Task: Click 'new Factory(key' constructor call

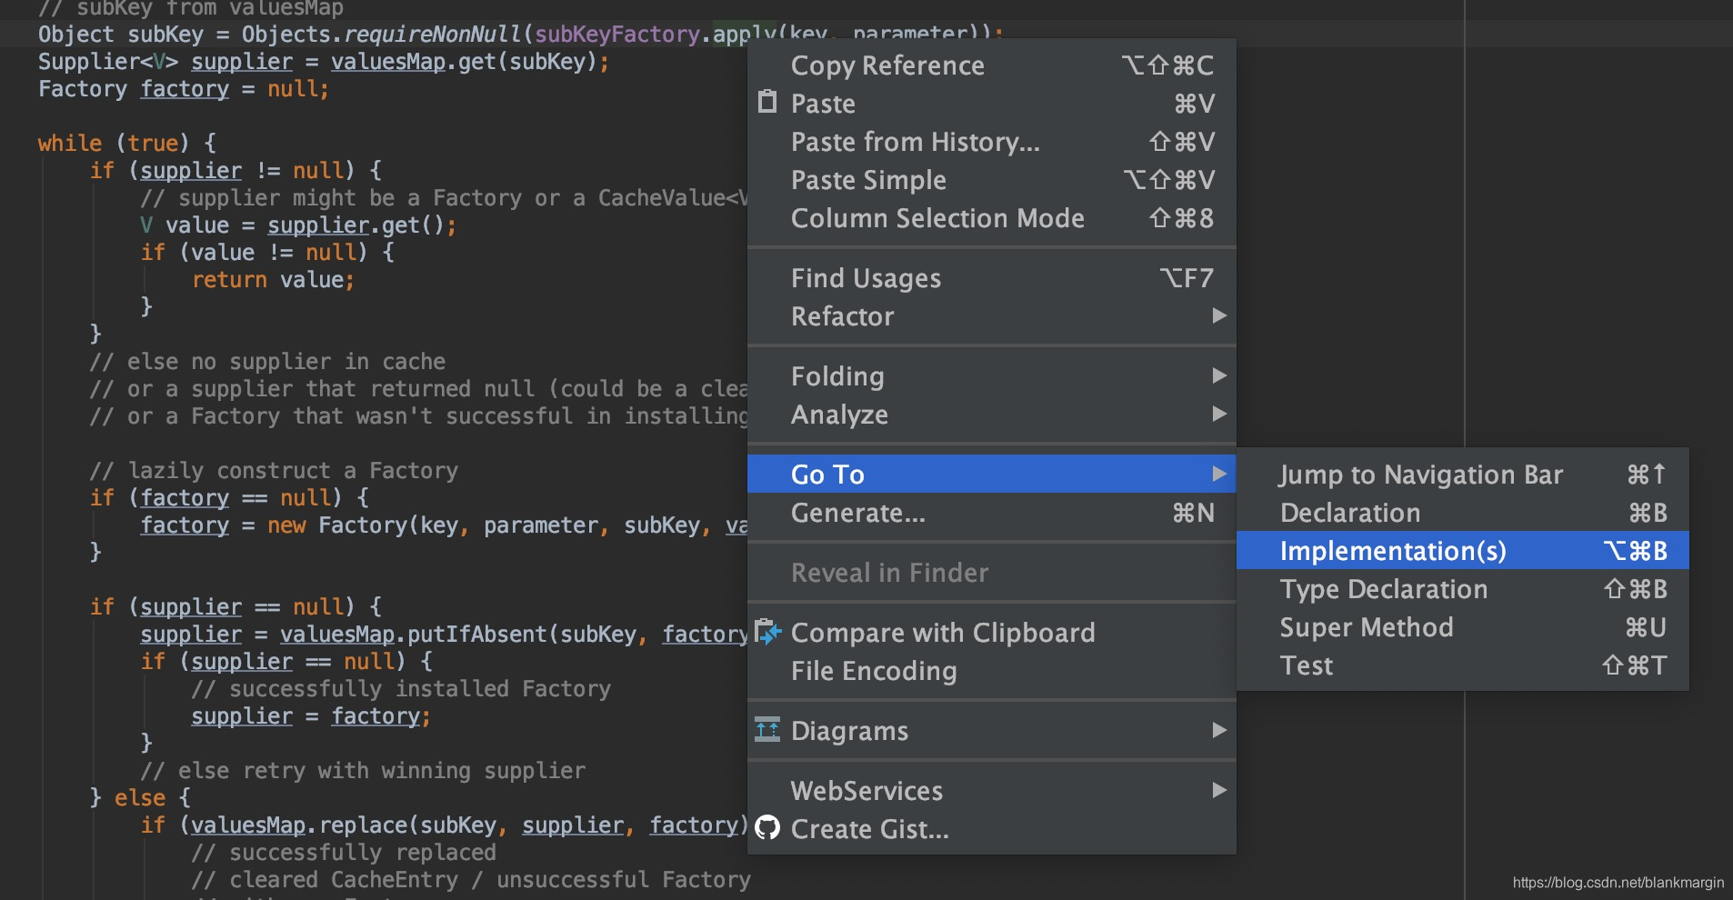Action: pos(363,525)
